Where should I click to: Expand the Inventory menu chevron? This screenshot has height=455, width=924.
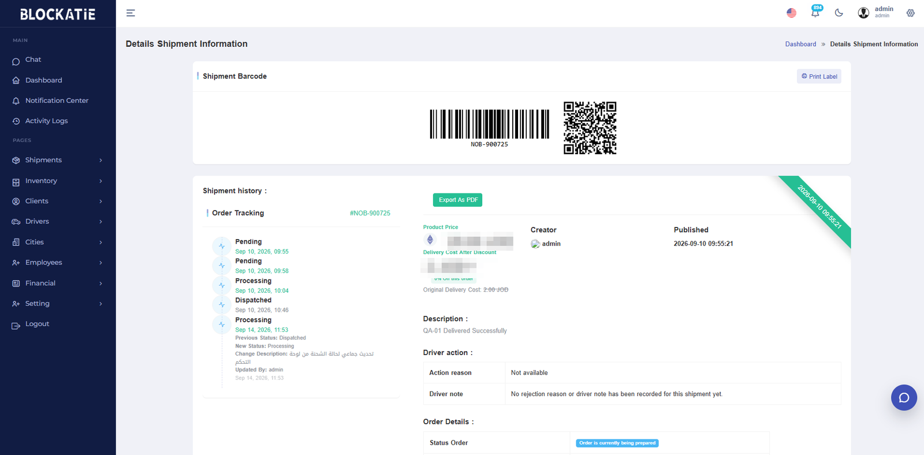[x=100, y=181]
